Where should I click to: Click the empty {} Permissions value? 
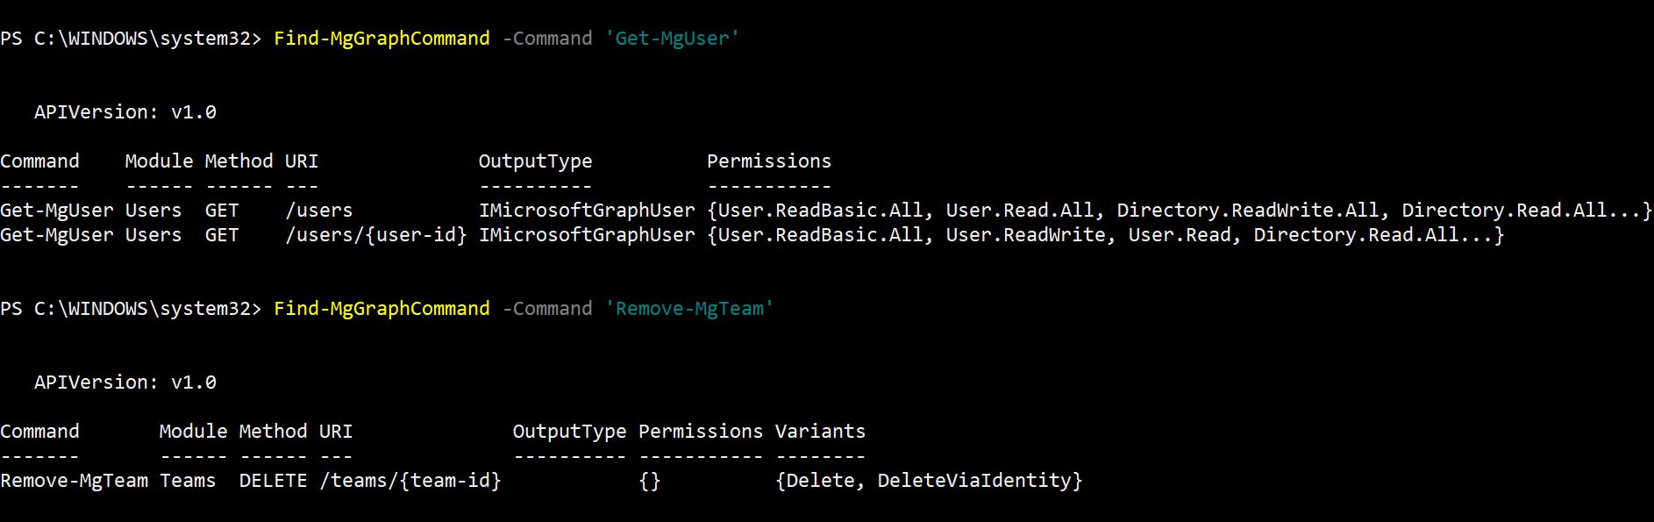click(650, 481)
